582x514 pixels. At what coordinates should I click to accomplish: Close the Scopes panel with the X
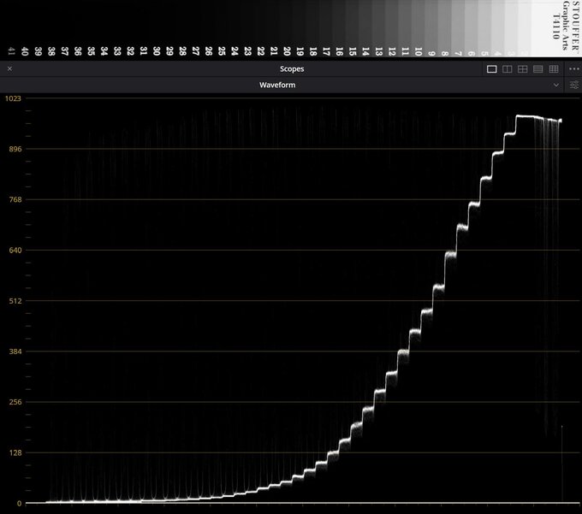pos(9,68)
